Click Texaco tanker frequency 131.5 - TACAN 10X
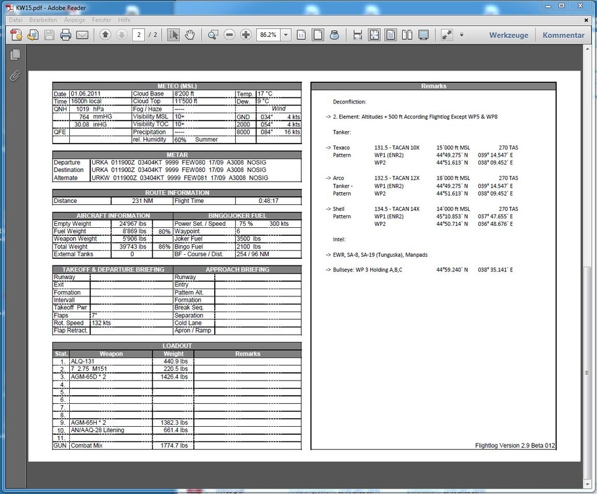This screenshot has height=494, width=597. pos(397,148)
